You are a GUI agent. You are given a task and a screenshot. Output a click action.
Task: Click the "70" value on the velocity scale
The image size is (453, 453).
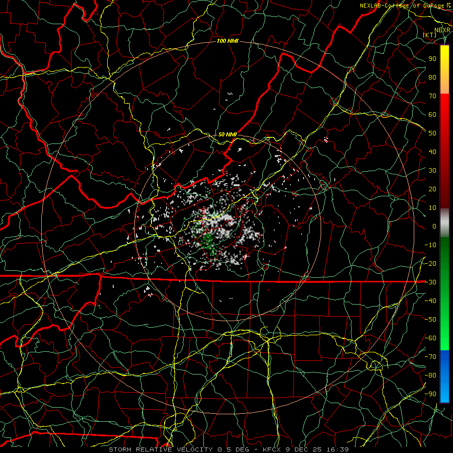[x=432, y=96]
